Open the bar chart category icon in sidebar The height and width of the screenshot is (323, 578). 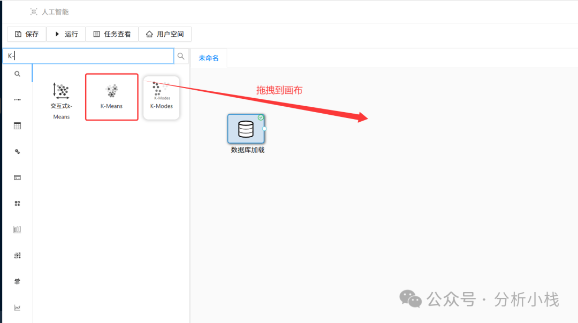coord(17,230)
